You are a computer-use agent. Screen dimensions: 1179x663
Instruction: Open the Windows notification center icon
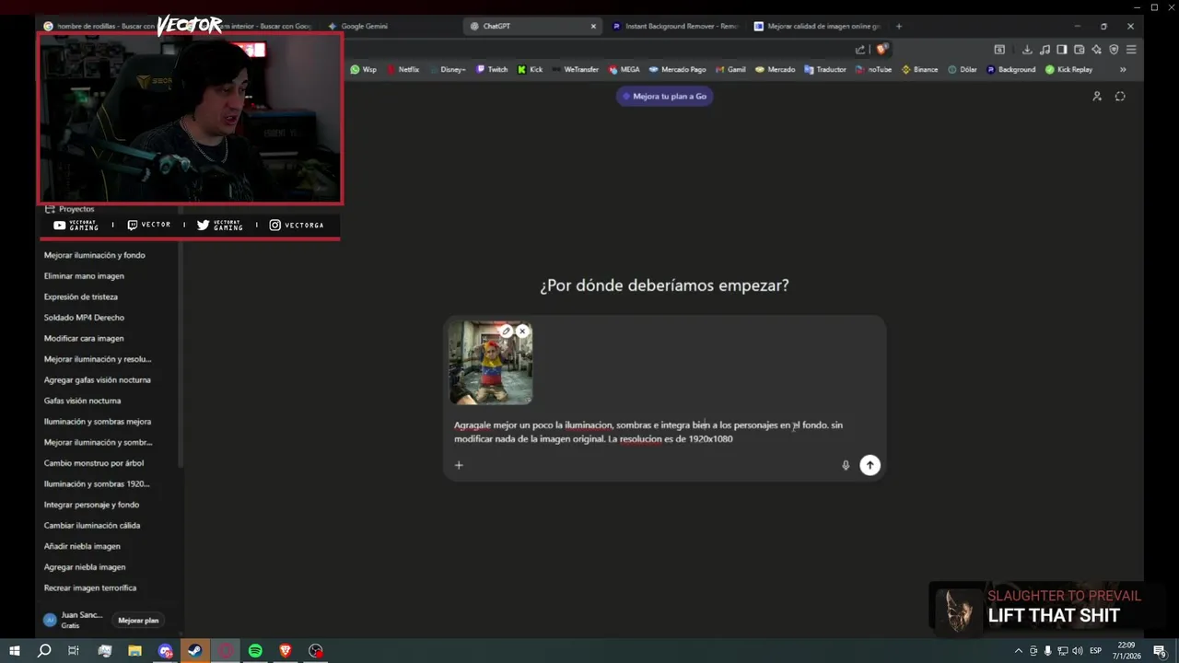(x=1160, y=651)
